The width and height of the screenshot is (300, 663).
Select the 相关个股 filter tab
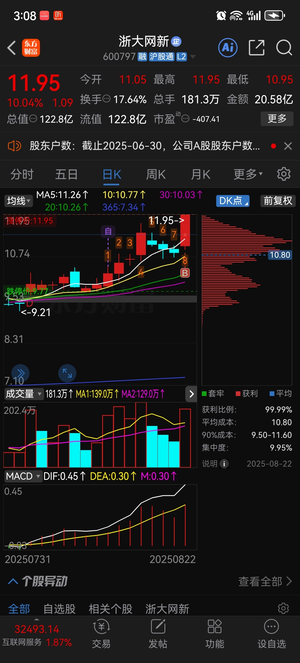[x=111, y=609]
